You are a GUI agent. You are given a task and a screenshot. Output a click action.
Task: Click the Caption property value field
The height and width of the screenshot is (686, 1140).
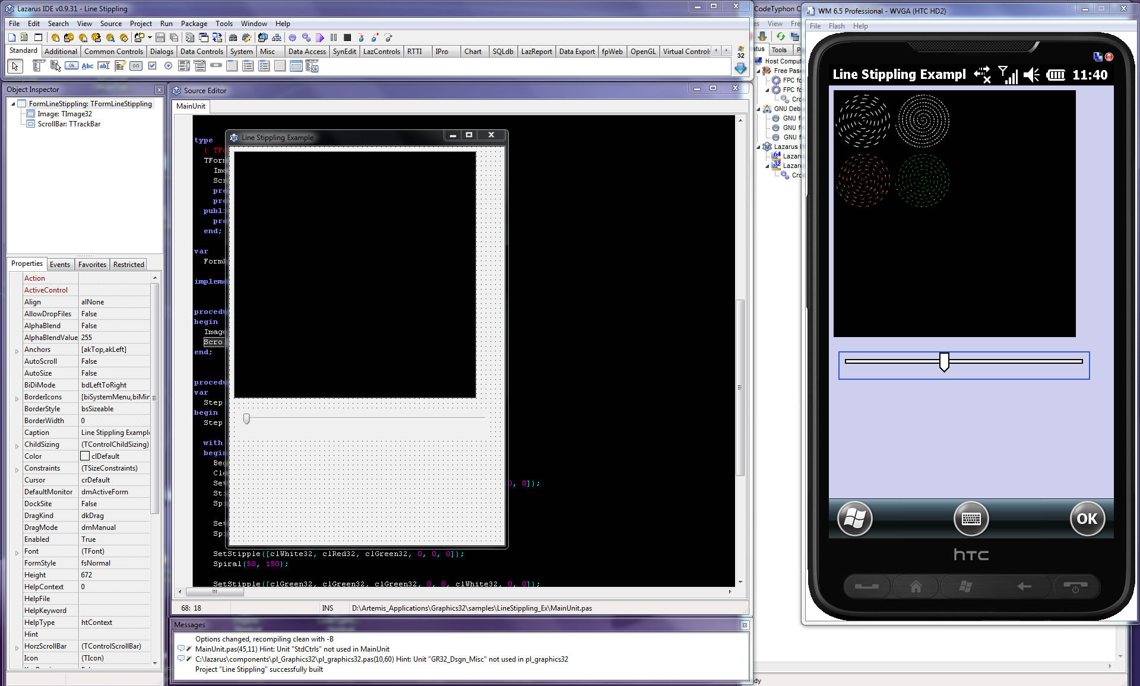(x=115, y=433)
